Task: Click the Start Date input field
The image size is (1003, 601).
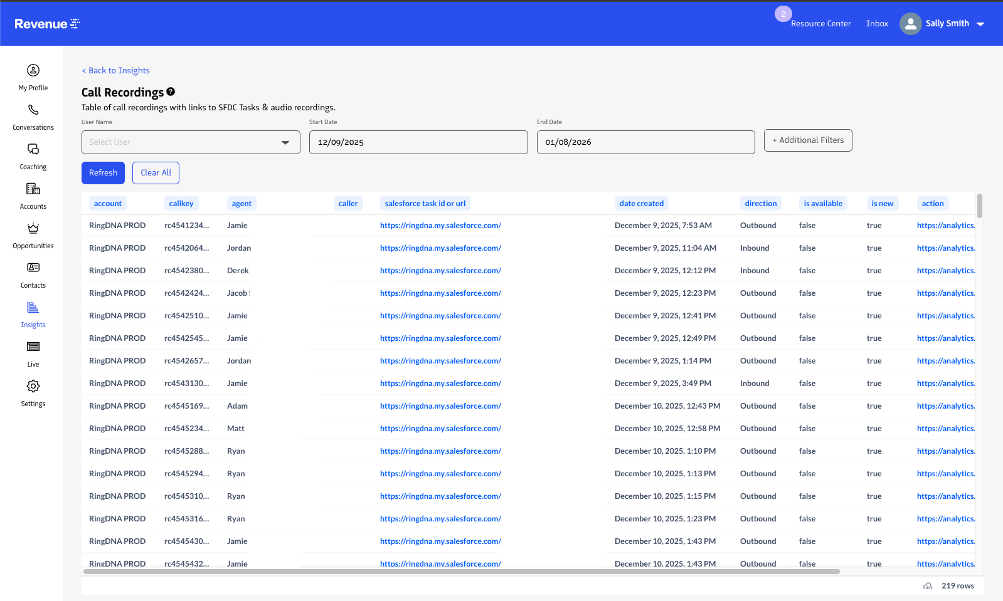Action: (418, 142)
